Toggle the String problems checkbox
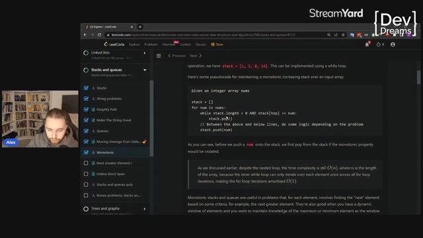 click(x=86, y=99)
